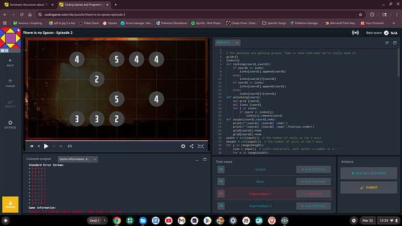Click the node 2 in the second row

tap(97, 79)
